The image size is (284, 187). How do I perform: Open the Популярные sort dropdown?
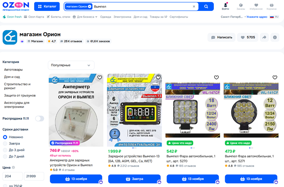71,65
